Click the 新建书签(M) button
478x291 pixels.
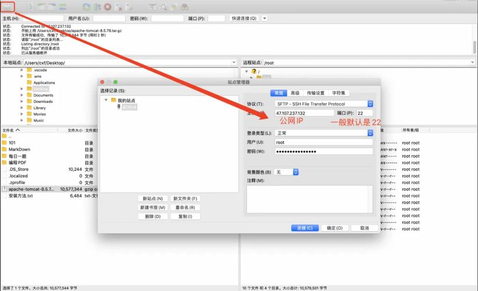[153, 207]
